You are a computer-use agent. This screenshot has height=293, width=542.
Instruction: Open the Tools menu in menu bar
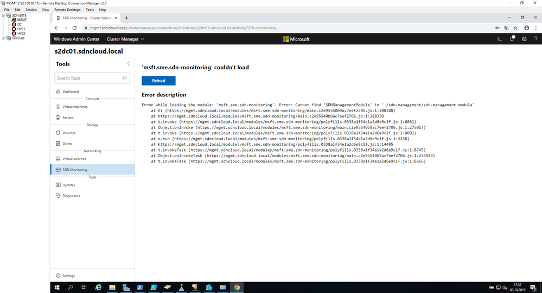tap(90, 10)
